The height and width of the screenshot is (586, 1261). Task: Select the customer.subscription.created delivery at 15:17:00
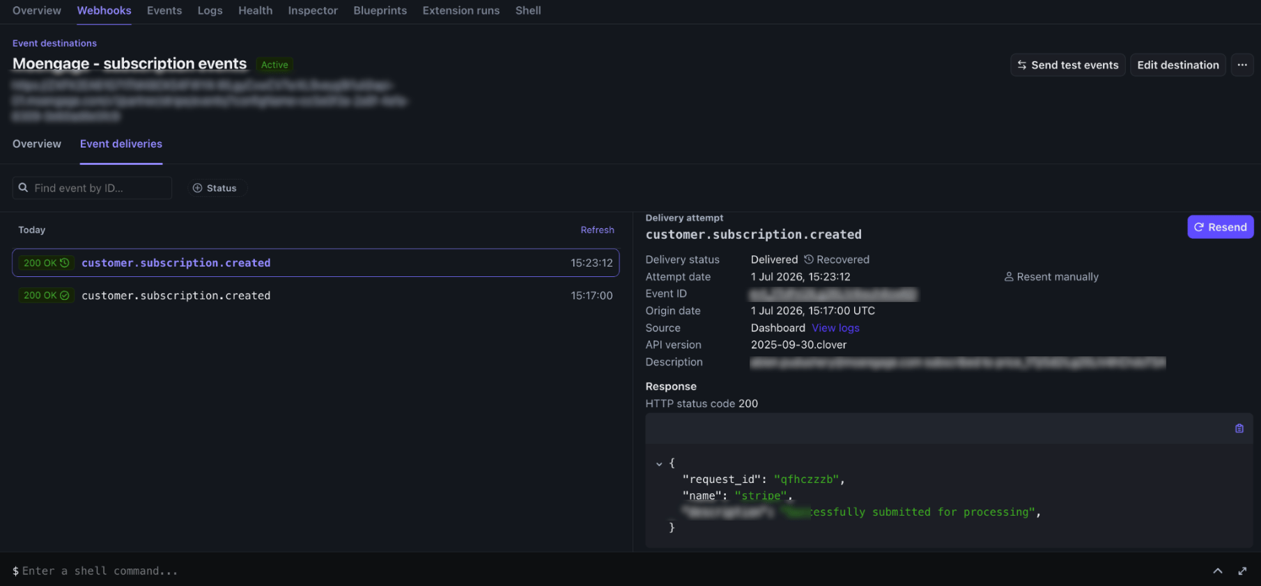click(316, 296)
